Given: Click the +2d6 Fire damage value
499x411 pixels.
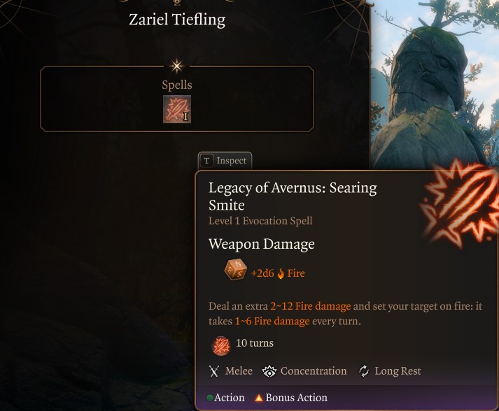Looking at the screenshot, I should 278,273.
